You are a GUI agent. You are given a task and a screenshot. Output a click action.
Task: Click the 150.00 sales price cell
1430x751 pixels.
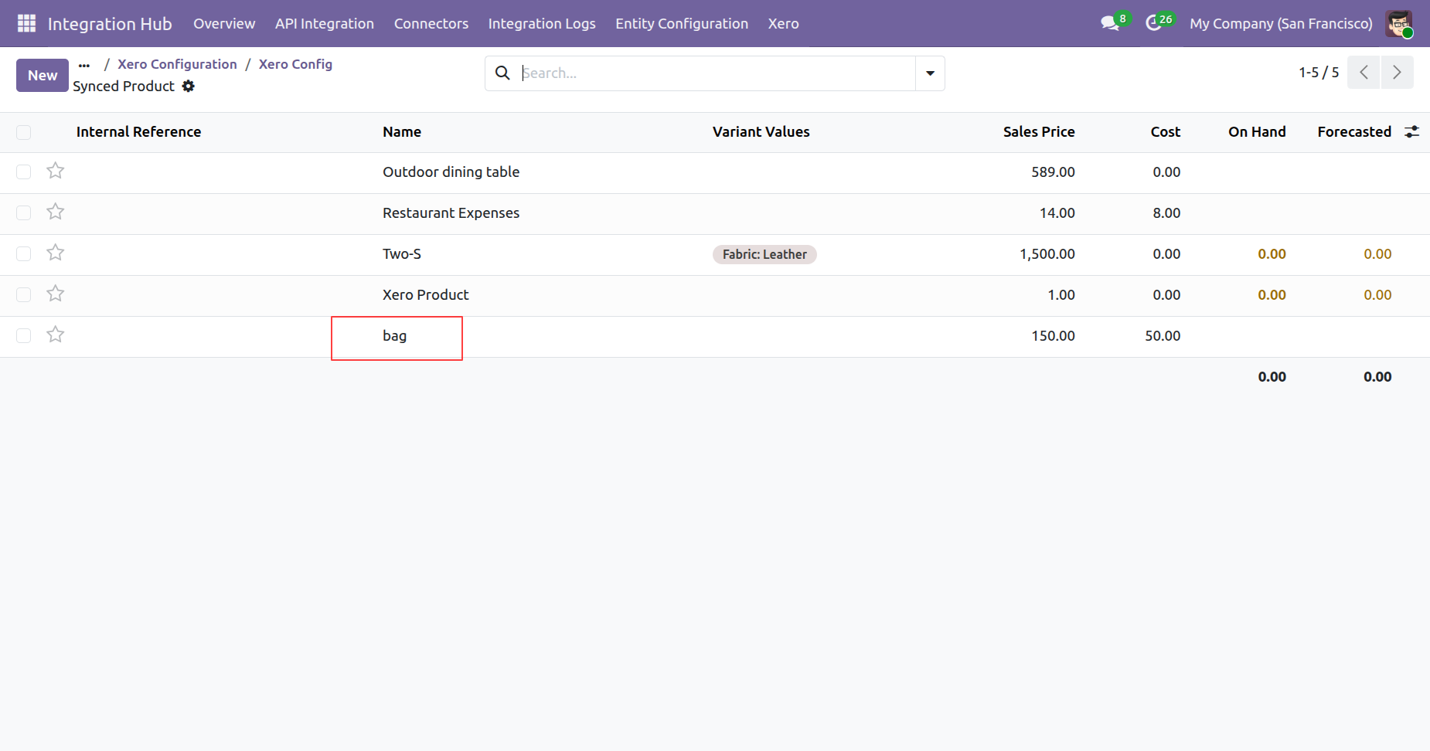1053,336
